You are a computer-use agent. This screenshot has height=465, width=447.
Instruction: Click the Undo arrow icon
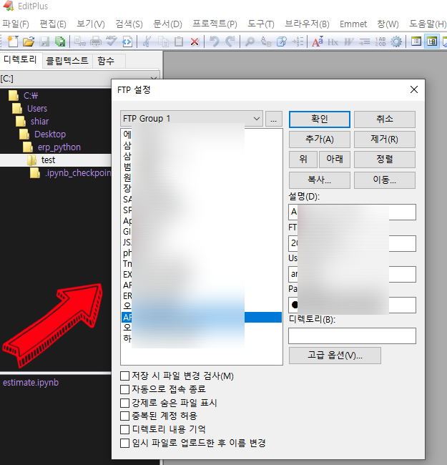(x=215, y=41)
